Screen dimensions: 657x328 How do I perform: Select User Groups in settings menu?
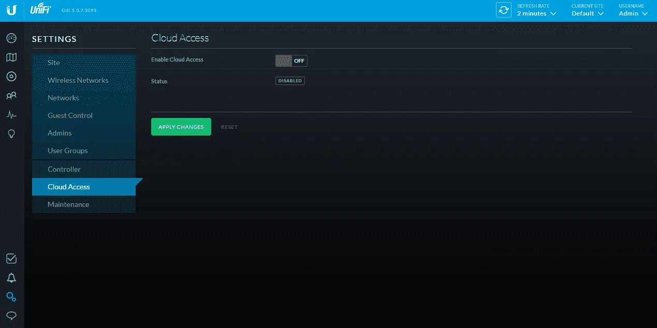pyautogui.click(x=84, y=151)
